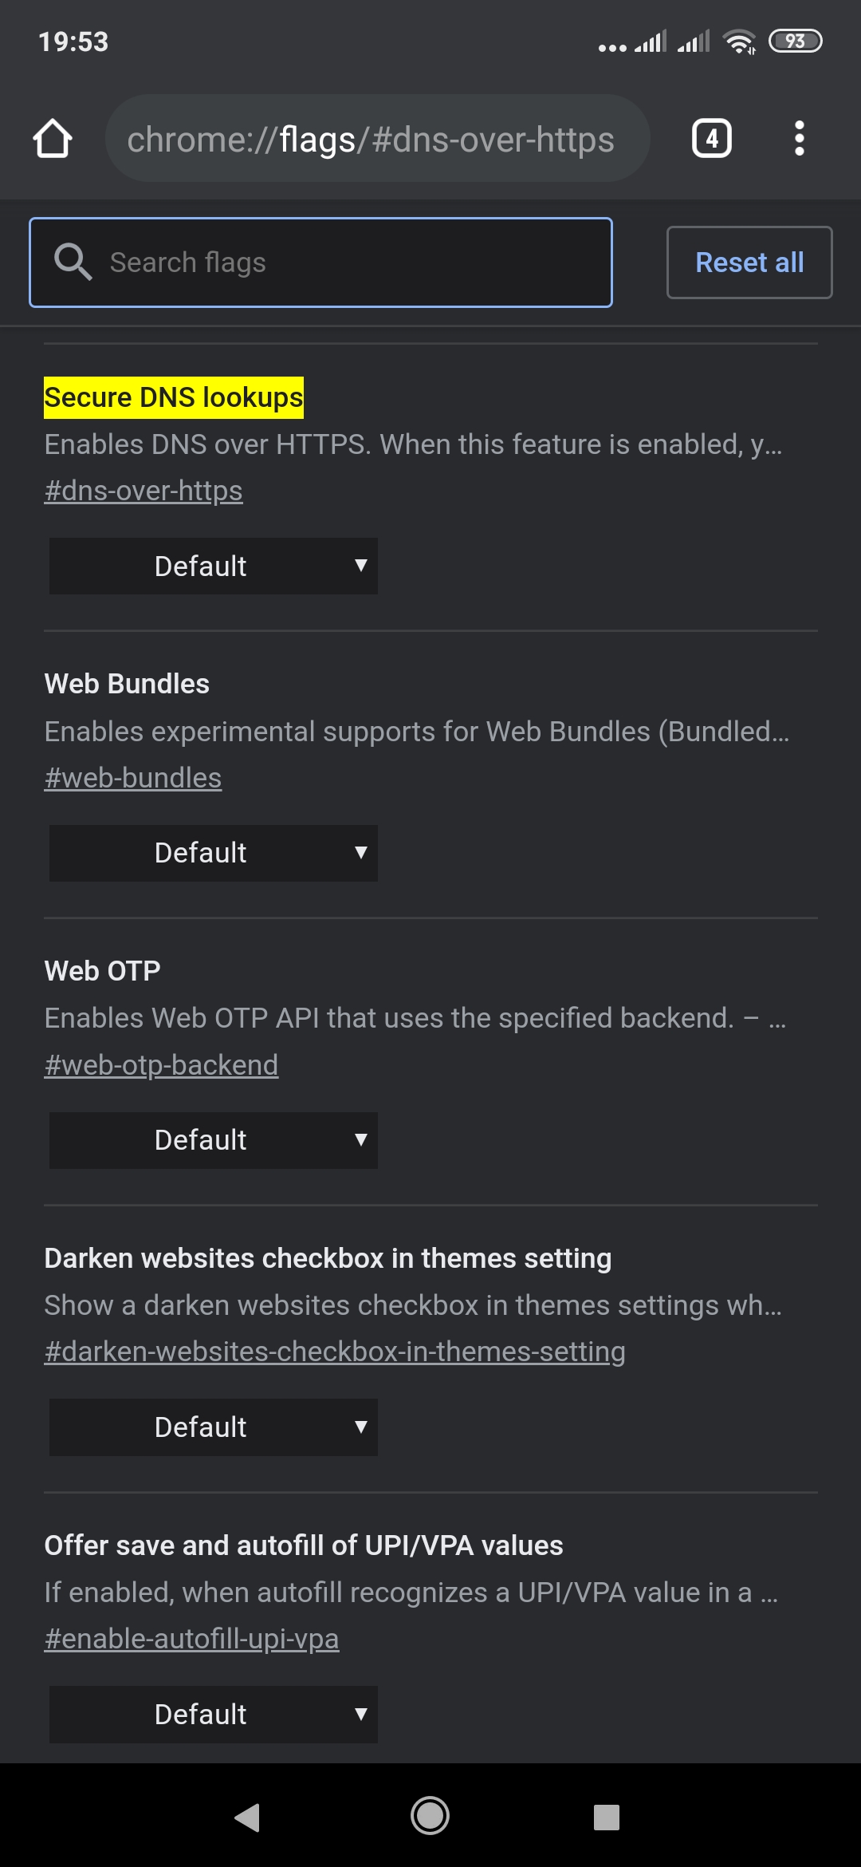
Task: Tap the battery indicator in status bar
Action: pos(795,41)
